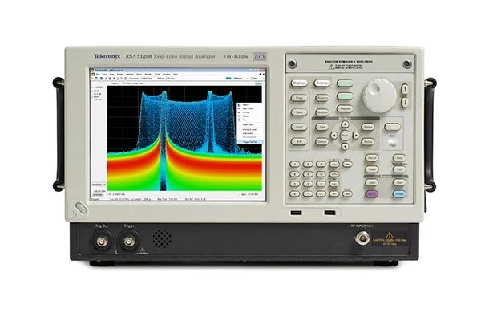Image resolution: width=481 pixels, height=313 pixels.
Task: Open the Tools menu on screen
Action: pos(157,75)
